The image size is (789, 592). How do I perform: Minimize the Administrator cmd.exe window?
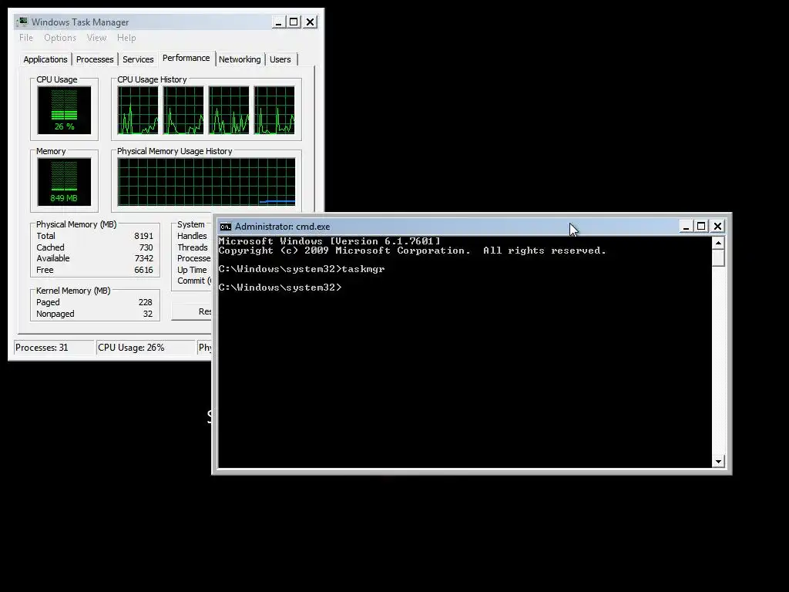point(685,227)
